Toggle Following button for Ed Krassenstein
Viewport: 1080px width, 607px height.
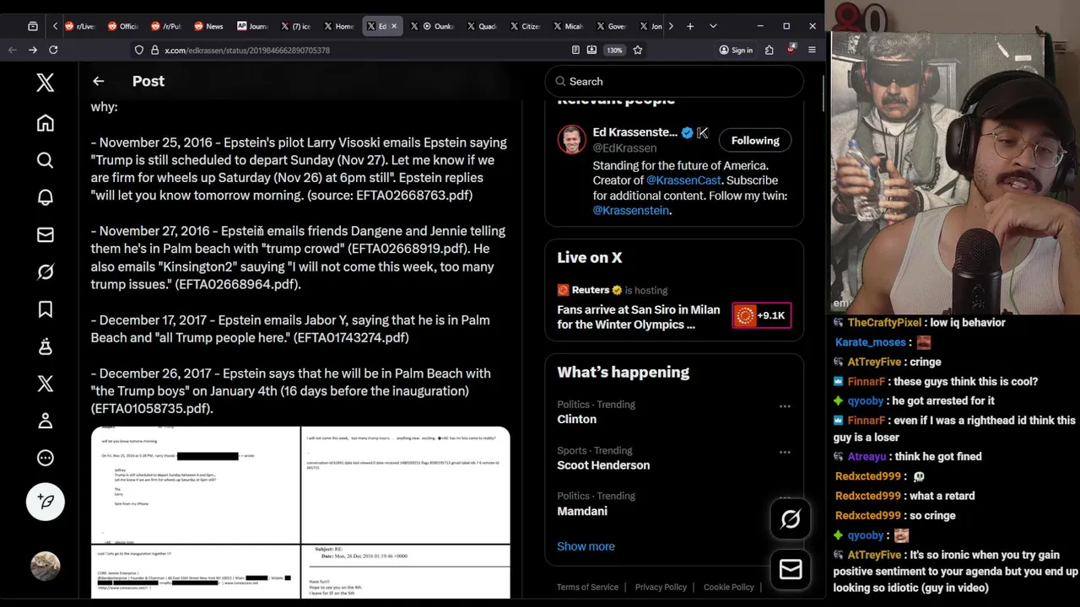coord(755,141)
